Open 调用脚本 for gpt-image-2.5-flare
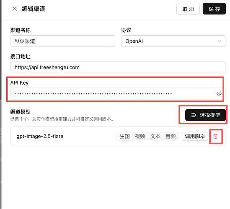 (x=195, y=136)
